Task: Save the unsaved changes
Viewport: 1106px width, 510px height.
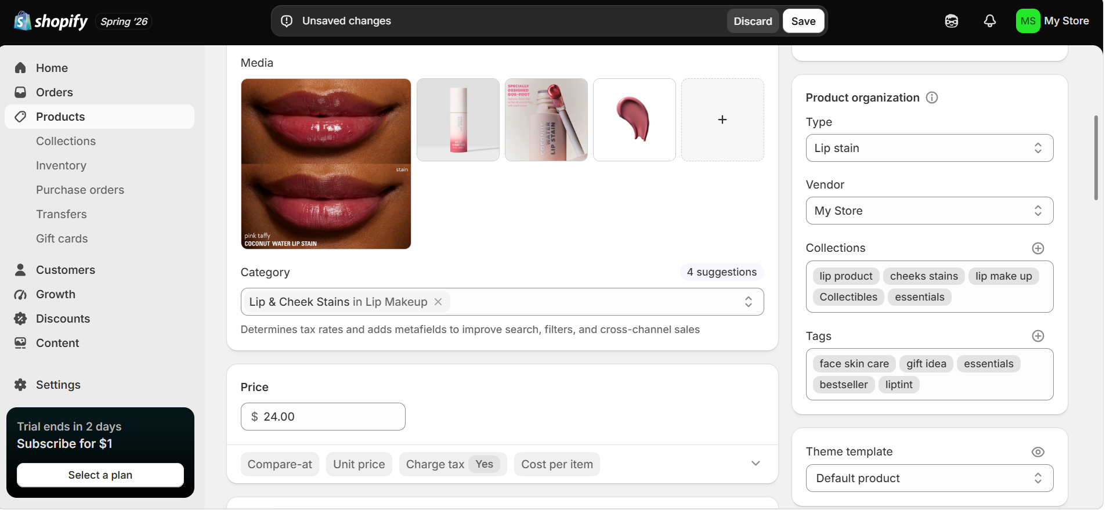Action: pyautogui.click(x=803, y=21)
